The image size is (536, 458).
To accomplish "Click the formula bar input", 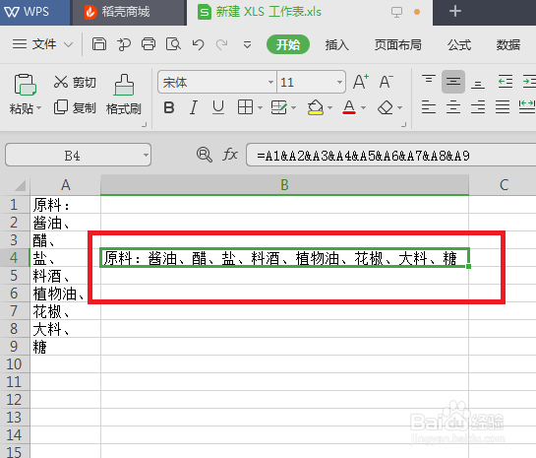I will (390, 155).
